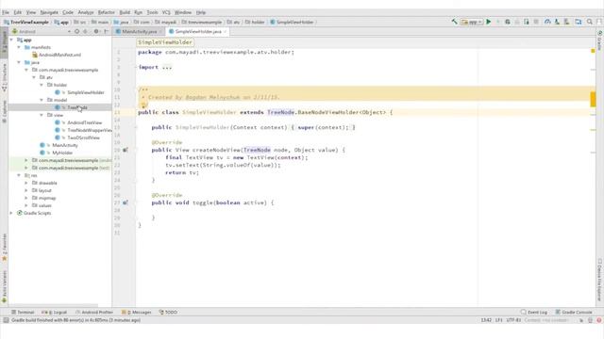Open the Navigate menu

[49, 12]
